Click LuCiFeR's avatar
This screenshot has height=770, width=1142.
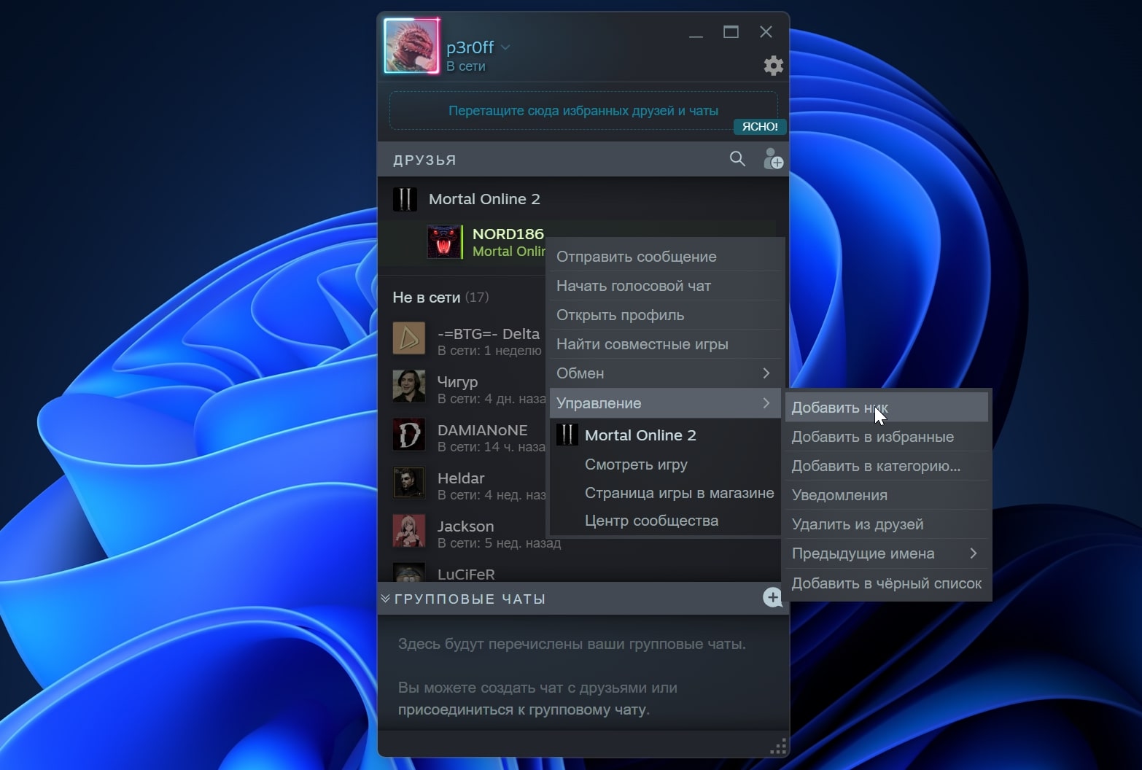(x=409, y=572)
